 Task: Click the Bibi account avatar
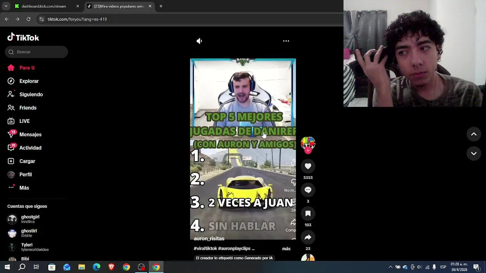(12, 259)
